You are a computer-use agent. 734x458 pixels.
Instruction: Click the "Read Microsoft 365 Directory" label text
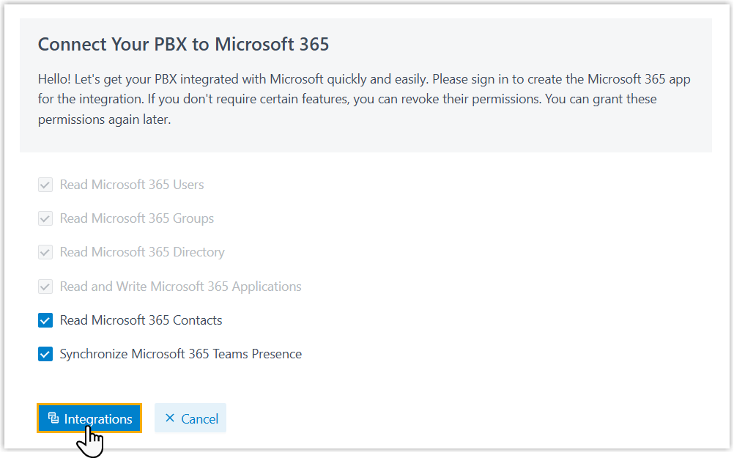point(142,252)
